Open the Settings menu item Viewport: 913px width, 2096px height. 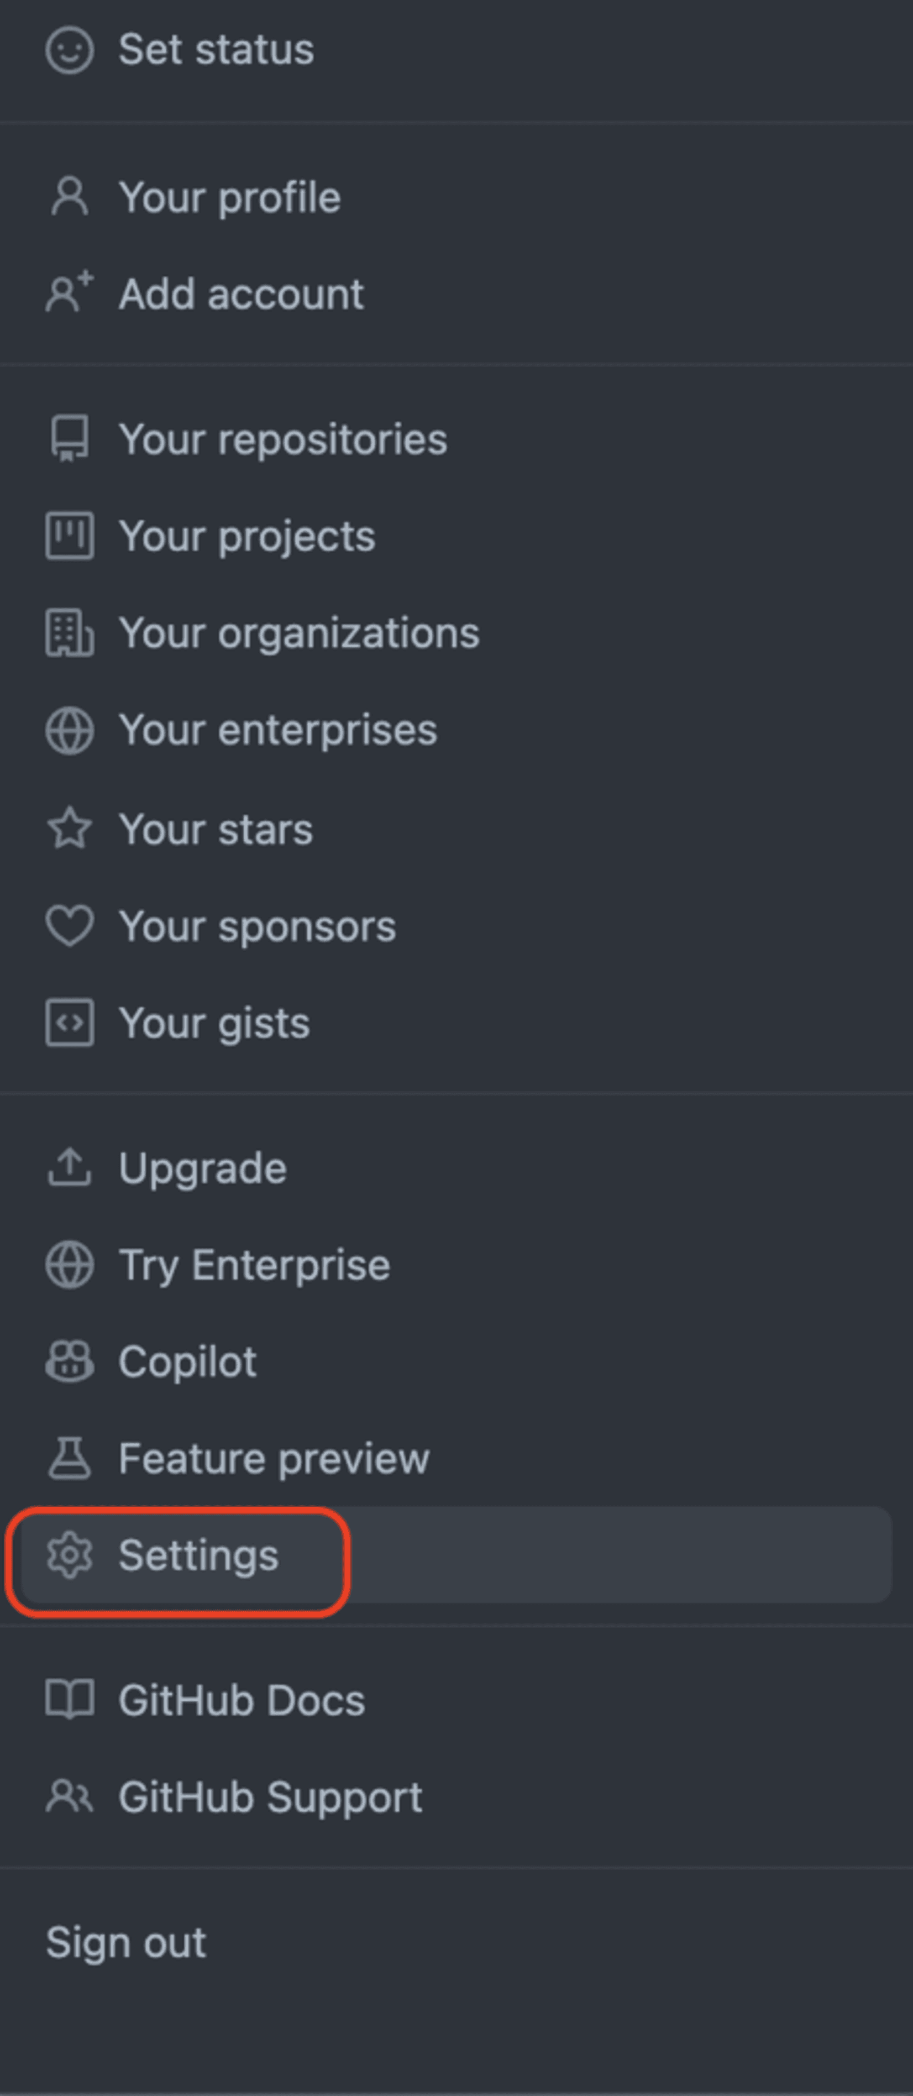pos(456,1555)
